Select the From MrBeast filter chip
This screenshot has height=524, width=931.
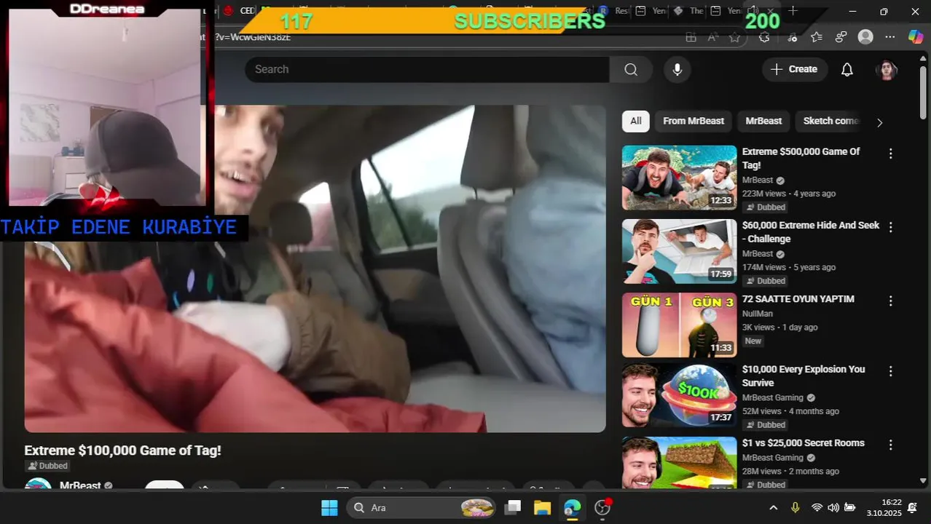(x=694, y=122)
